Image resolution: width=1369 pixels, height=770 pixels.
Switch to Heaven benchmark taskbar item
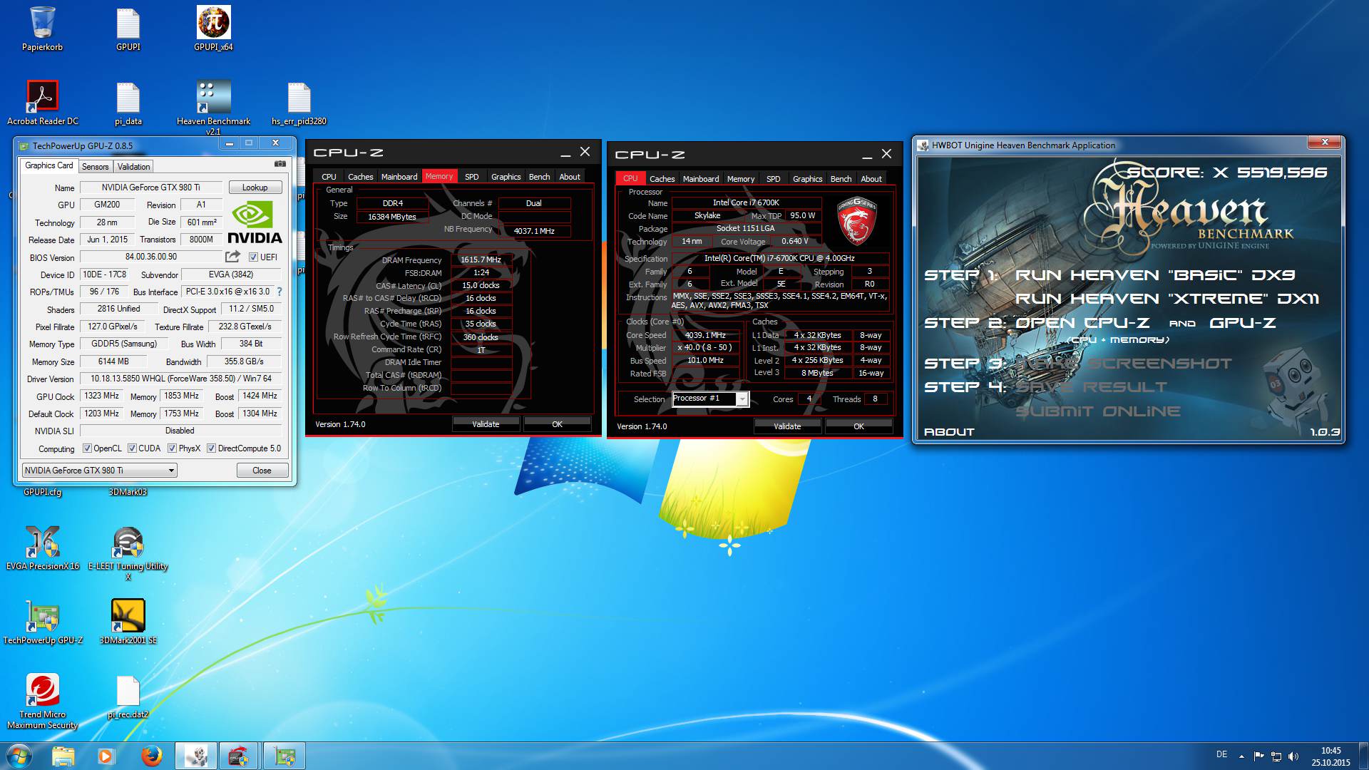(x=196, y=756)
